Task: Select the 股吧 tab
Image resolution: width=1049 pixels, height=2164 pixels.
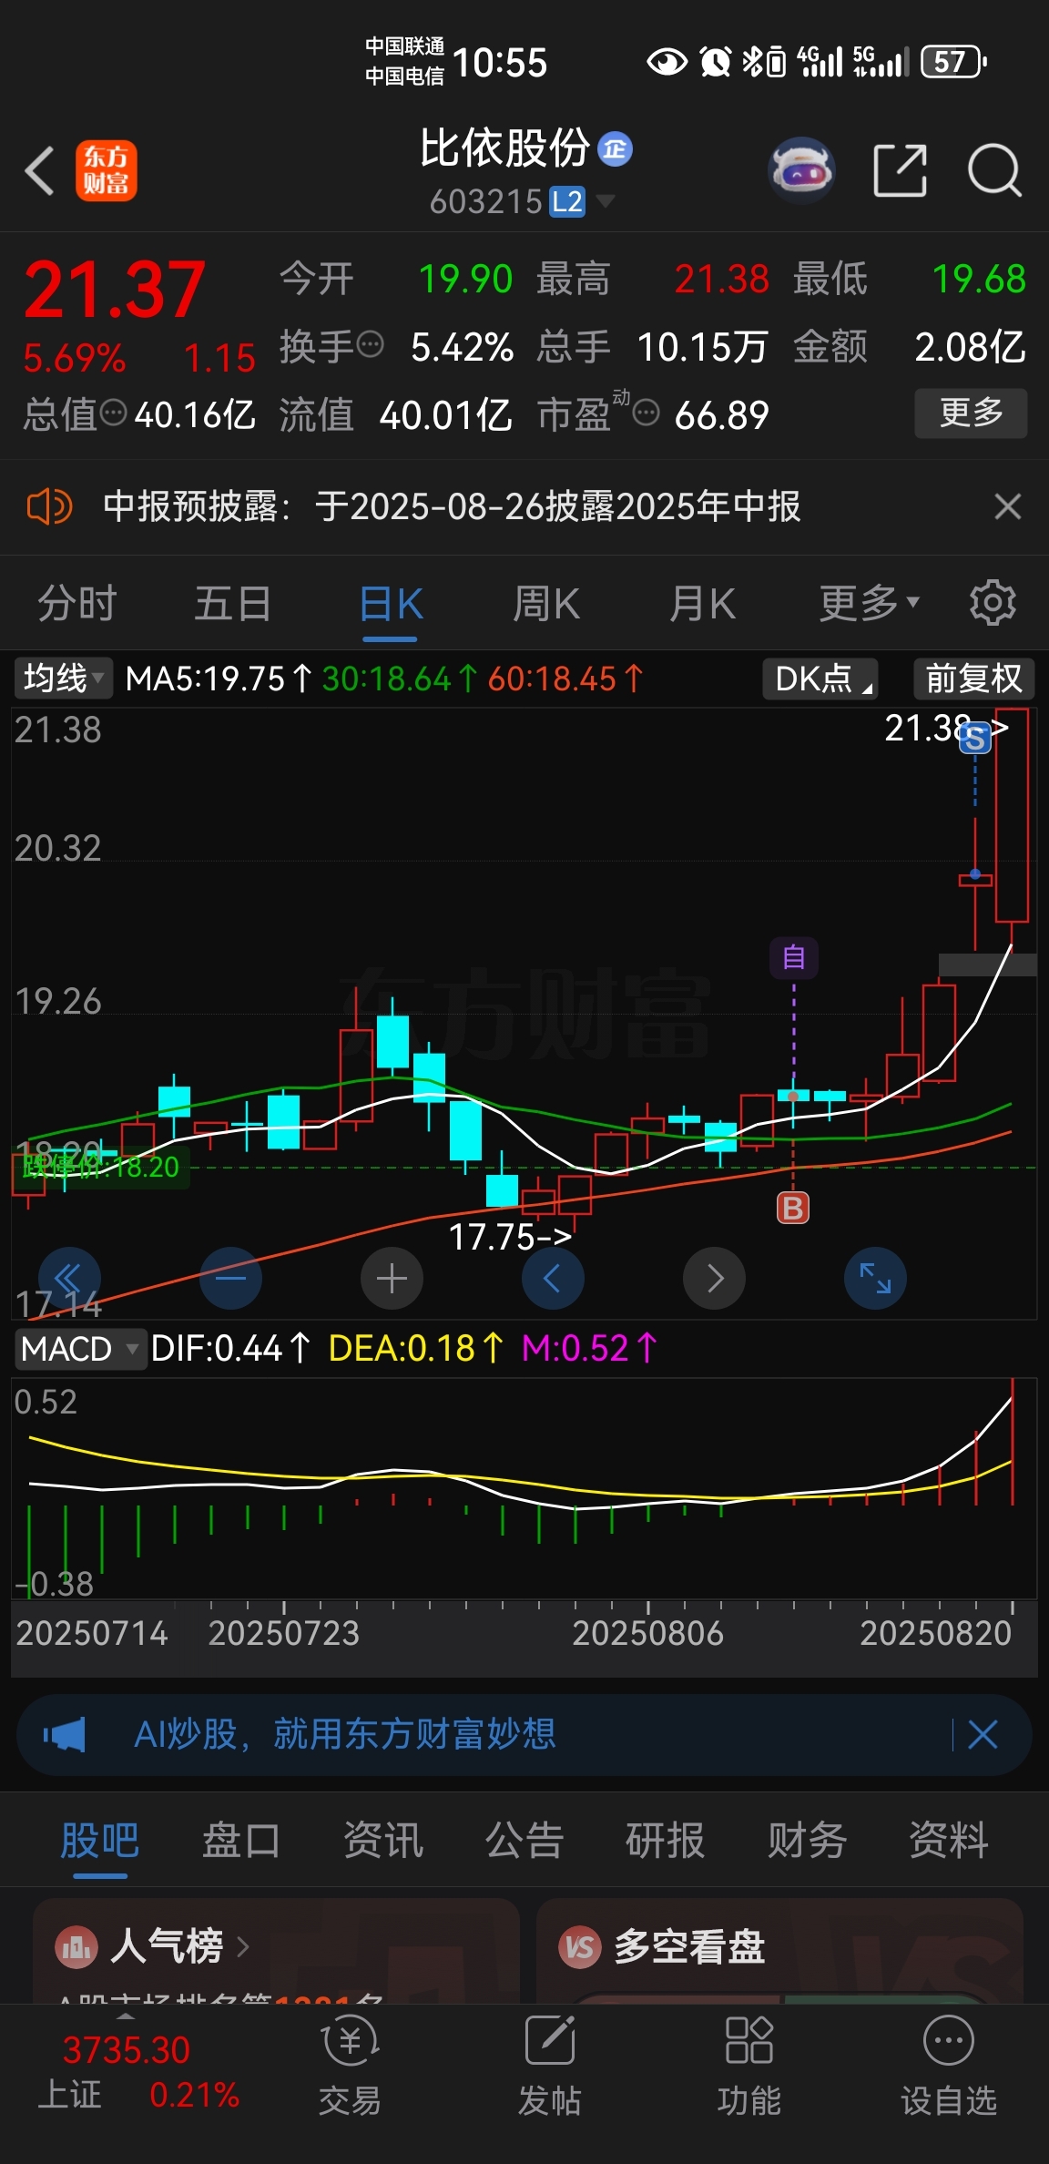Action: [100, 1841]
